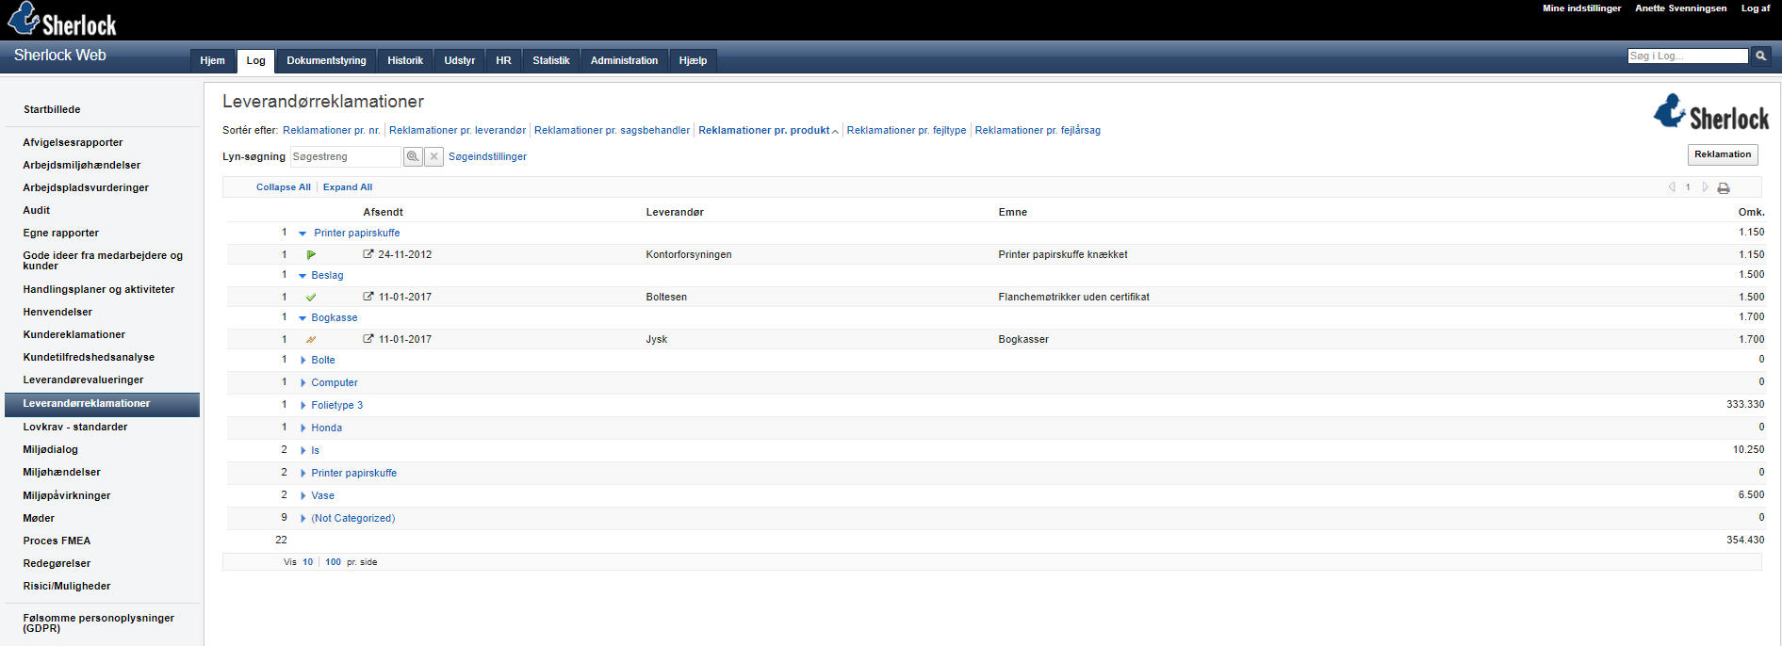1782x646 pixels.
Task: Run the Lyn-søgning quick search magnifier
Action: (x=413, y=157)
